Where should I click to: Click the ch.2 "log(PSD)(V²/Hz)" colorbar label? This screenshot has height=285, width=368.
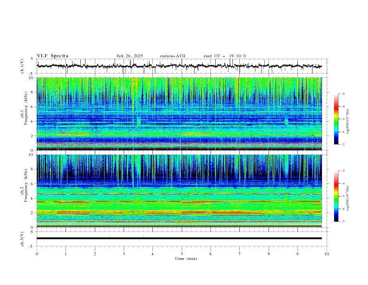click(348, 198)
